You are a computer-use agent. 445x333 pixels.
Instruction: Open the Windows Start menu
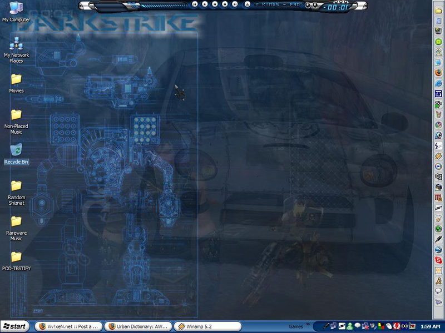(x=15, y=326)
